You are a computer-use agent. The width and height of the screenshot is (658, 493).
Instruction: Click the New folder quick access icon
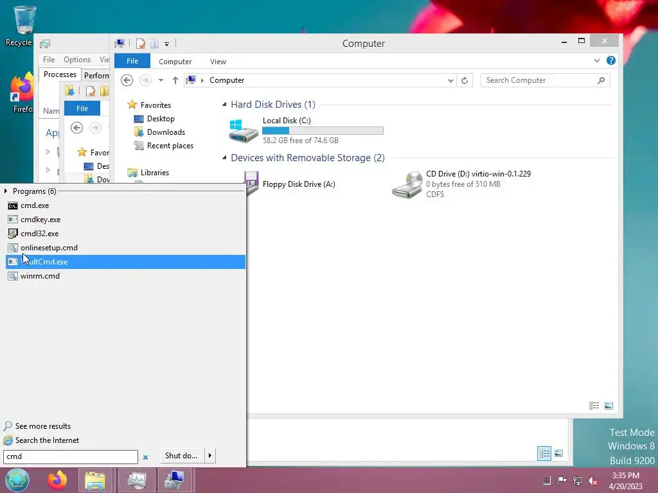point(155,44)
